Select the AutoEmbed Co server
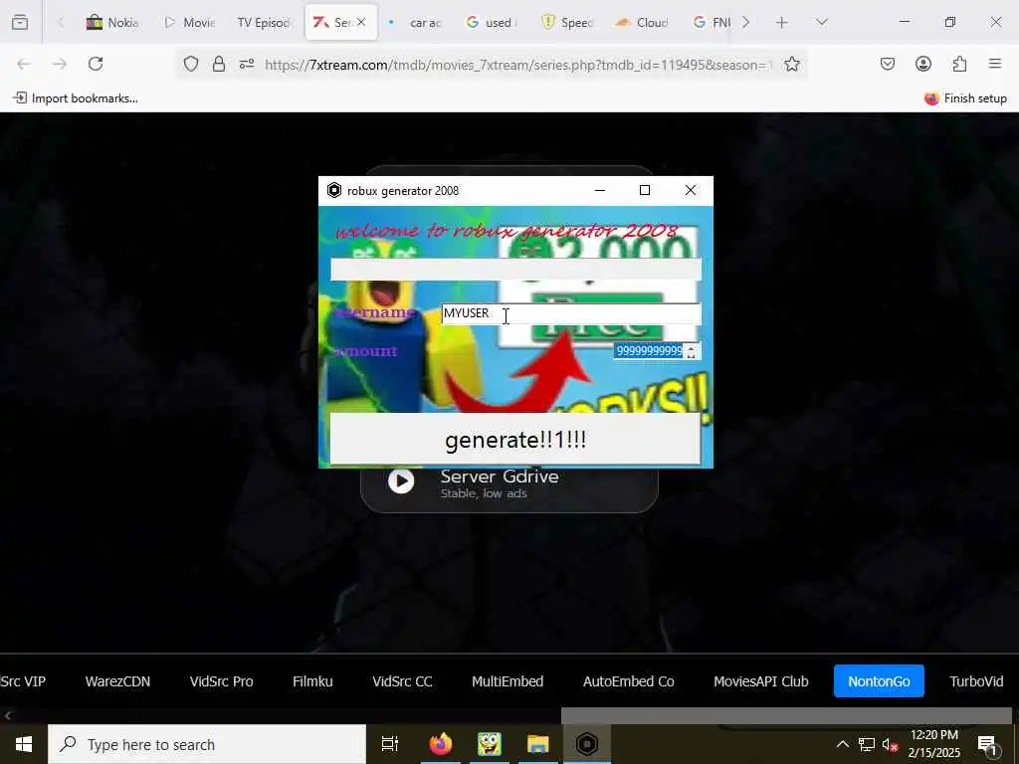The height and width of the screenshot is (764, 1019). (x=629, y=681)
